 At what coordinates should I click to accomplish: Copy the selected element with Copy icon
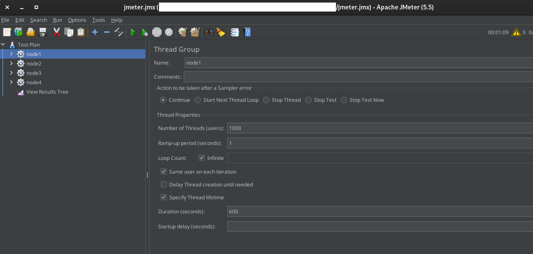pyautogui.click(x=68, y=32)
